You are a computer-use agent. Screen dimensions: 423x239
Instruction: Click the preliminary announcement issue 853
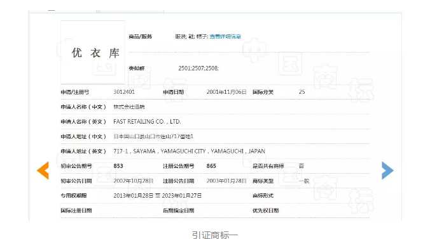(118, 166)
